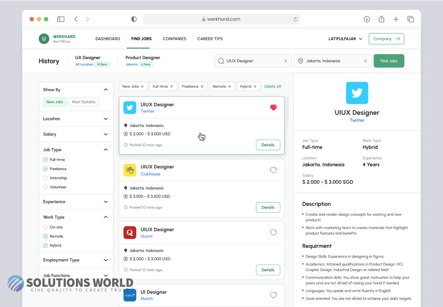This screenshot has width=443, height=307.
Task: Click the Match logo icon
Action: point(130,295)
